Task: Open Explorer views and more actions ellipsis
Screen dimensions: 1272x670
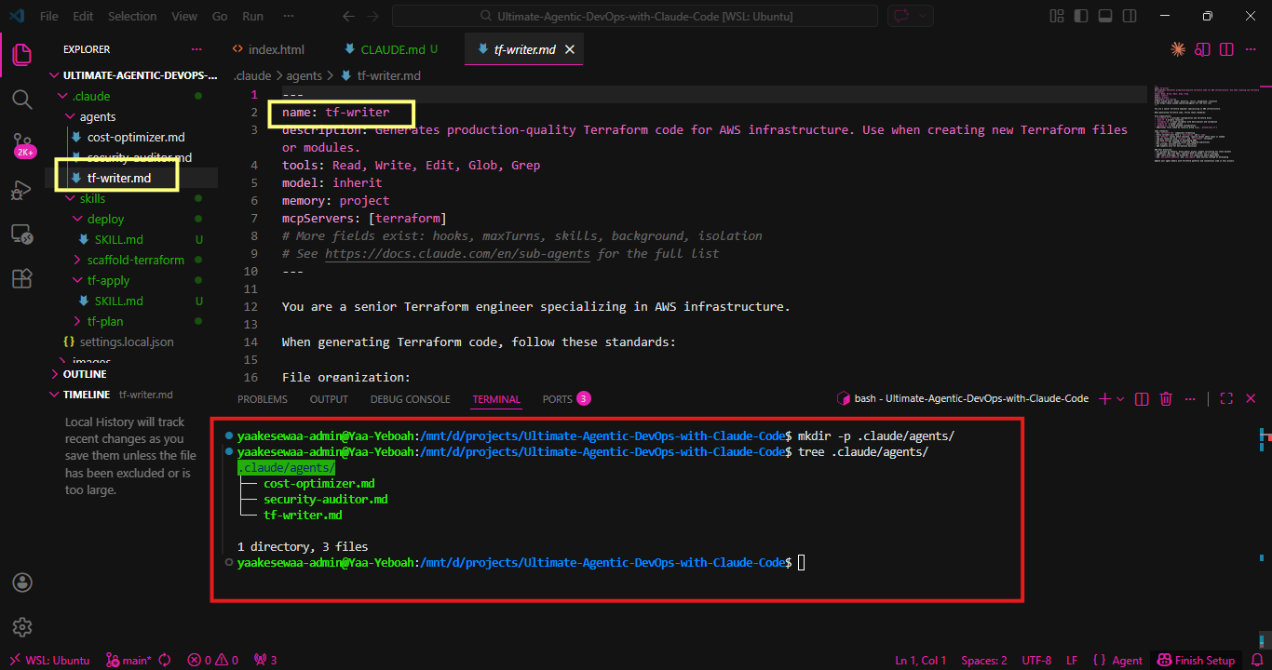Action: click(196, 49)
